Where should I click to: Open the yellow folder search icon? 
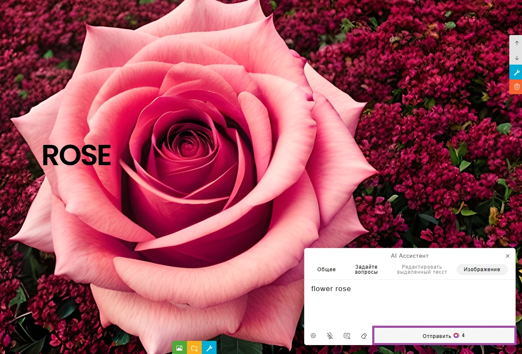pyautogui.click(x=194, y=348)
